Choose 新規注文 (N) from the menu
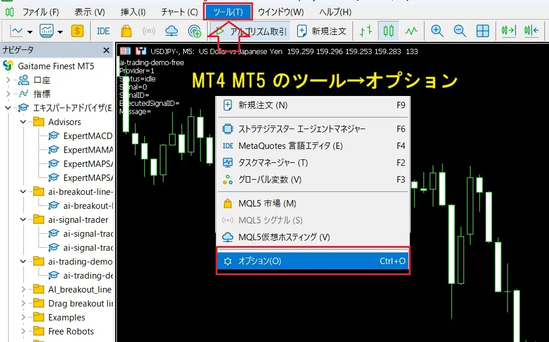Screen dimensions: 549x342 [x=313, y=105]
